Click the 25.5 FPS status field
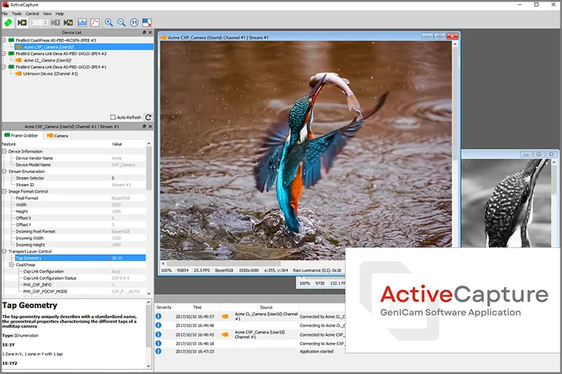Viewport: 562px width, 374px height. 202,270
